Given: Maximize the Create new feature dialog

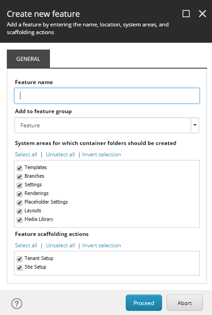Looking at the screenshot, I should coord(186,14).
